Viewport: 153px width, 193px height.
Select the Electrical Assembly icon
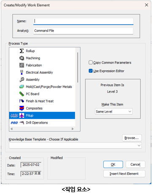[21, 72]
